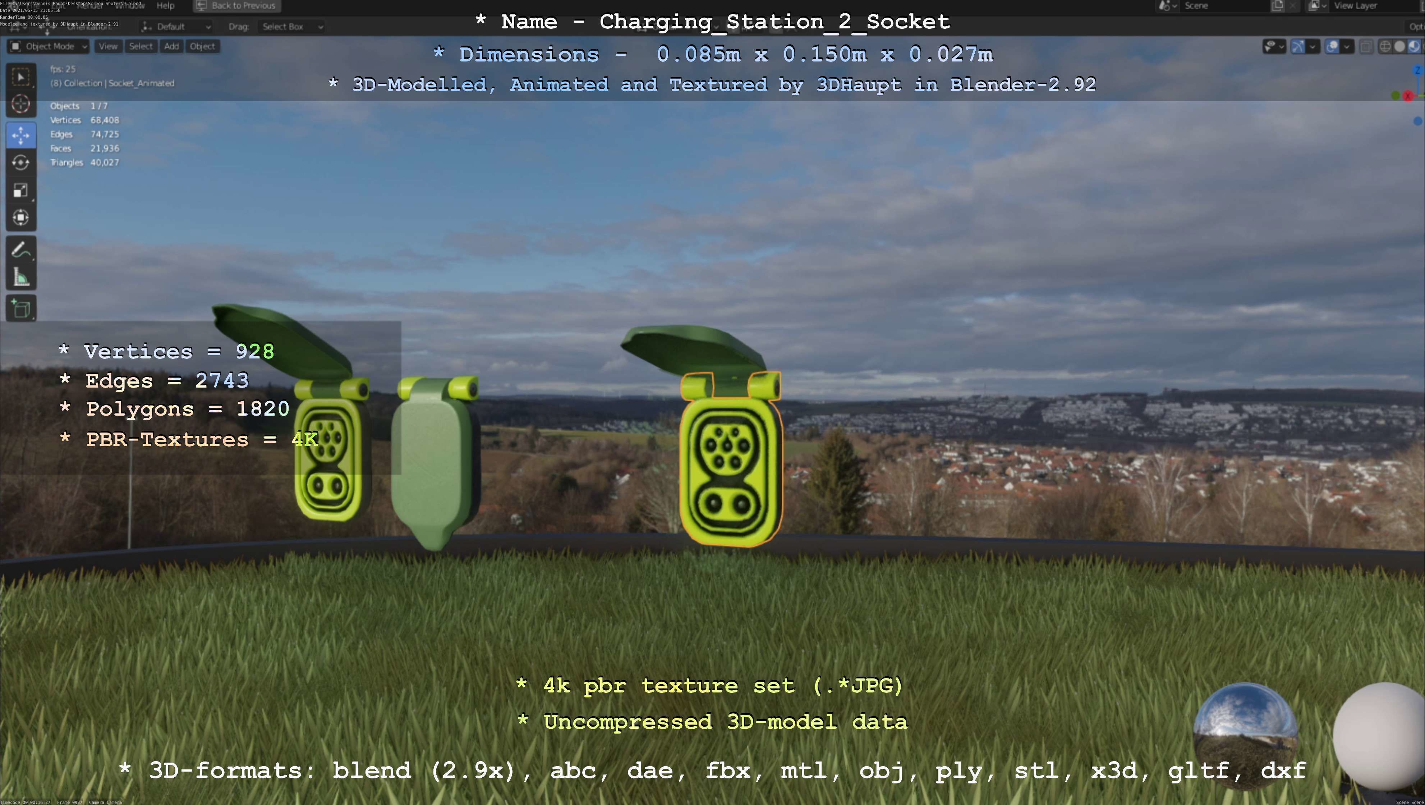This screenshot has width=1425, height=805.
Task: Click the green Y axis gizmo dot
Action: pyautogui.click(x=1395, y=96)
